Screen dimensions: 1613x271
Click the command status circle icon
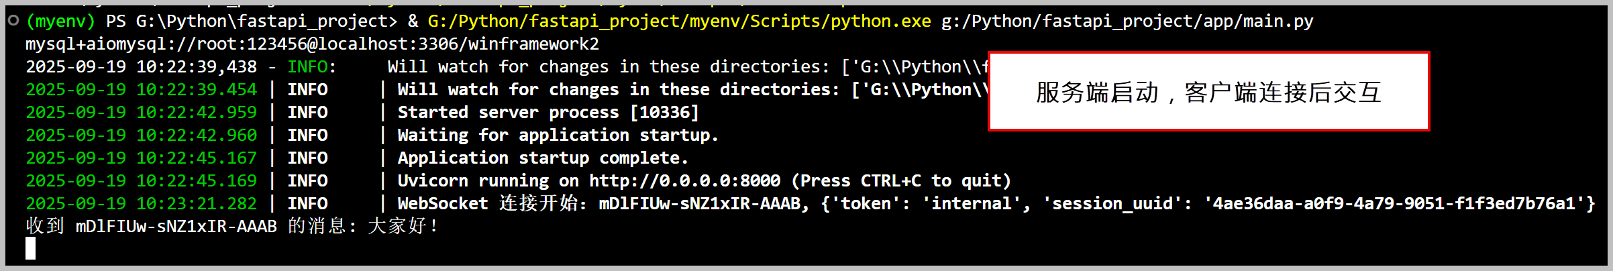click(x=13, y=21)
